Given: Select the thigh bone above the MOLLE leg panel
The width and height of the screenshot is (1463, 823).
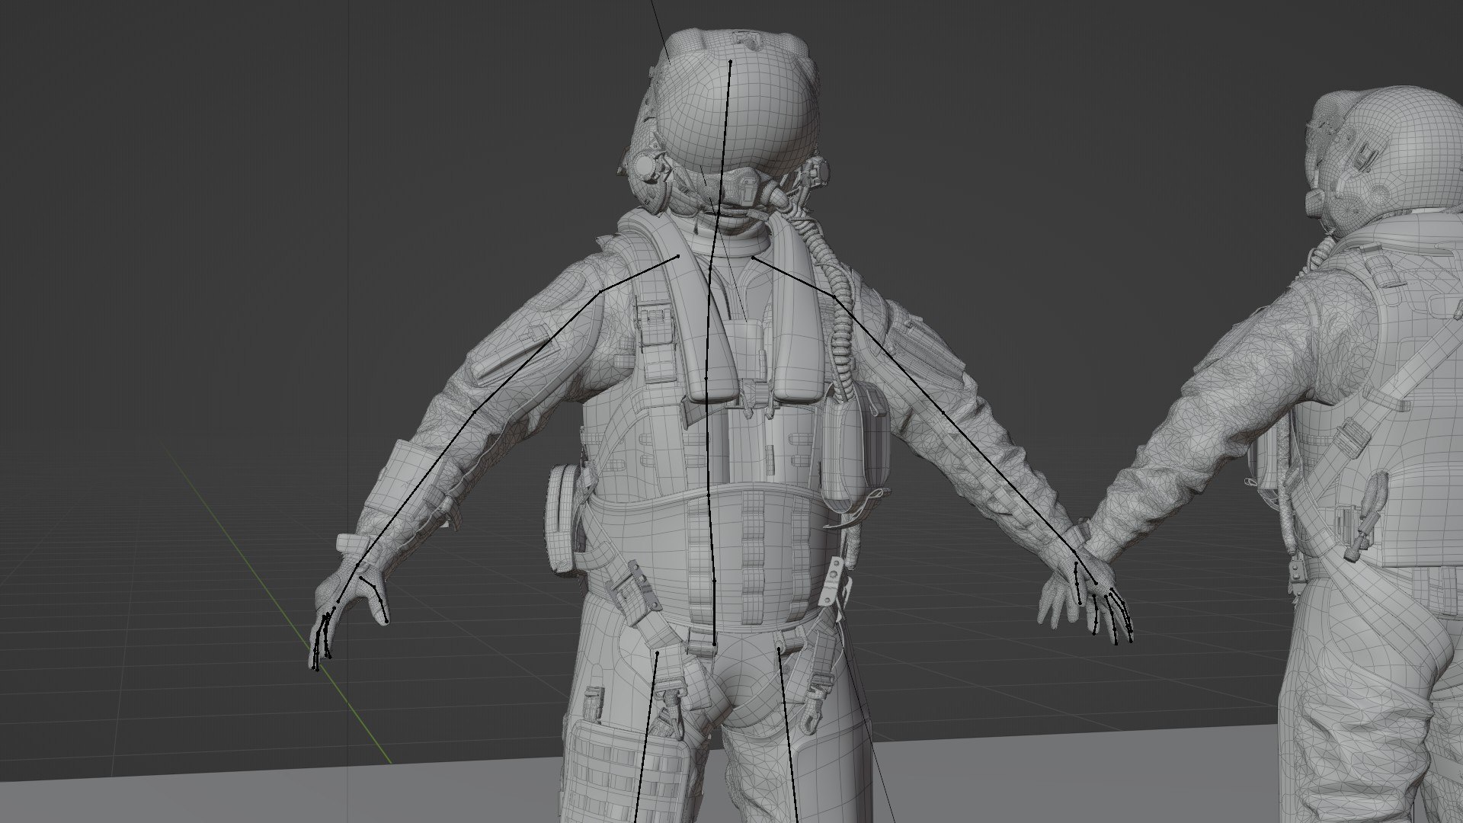Looking at the screenshot, I should tap(646, 736).
